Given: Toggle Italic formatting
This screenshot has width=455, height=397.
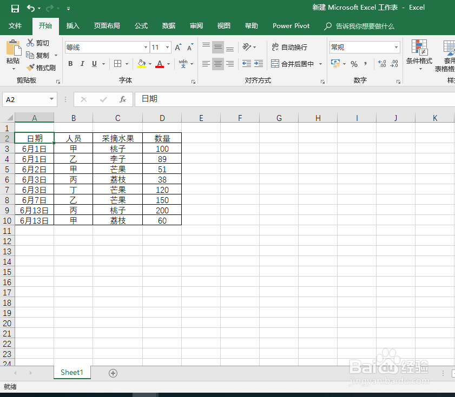Looking at the screenshot, I should (82, 64).
